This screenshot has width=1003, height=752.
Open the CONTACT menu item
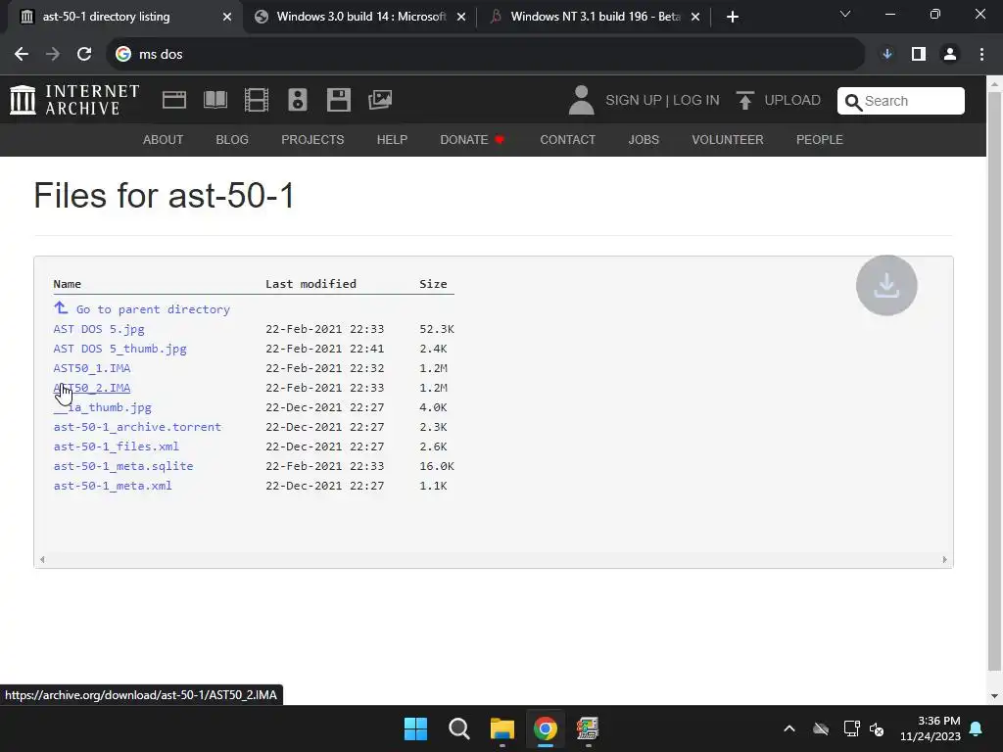click(x=567, y=139)
